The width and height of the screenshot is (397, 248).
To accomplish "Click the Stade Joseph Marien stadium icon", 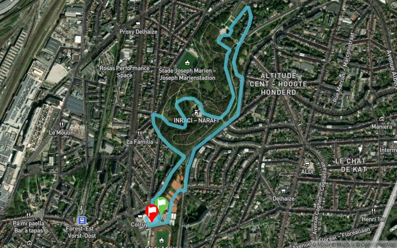I will [x=188, y=63].
